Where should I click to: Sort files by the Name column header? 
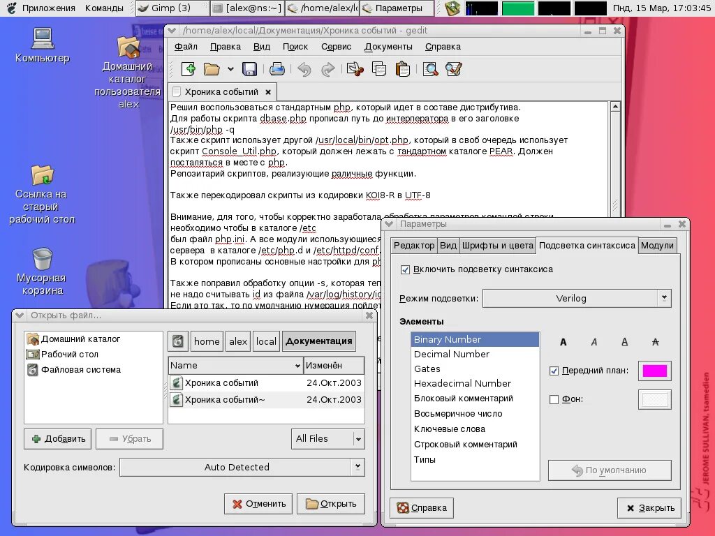point(235,366)
